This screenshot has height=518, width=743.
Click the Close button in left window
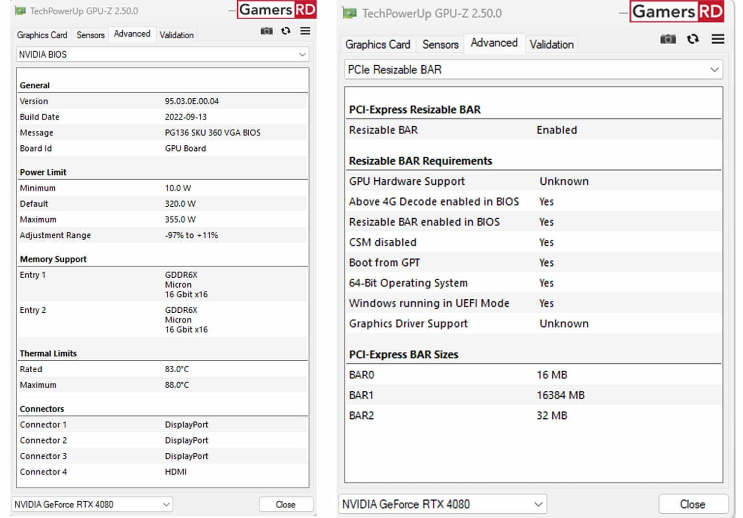pyautogui.click(x=286, y=505)
